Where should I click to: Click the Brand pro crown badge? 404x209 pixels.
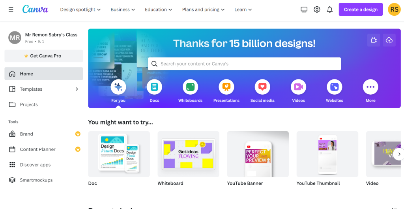[78, 134]
